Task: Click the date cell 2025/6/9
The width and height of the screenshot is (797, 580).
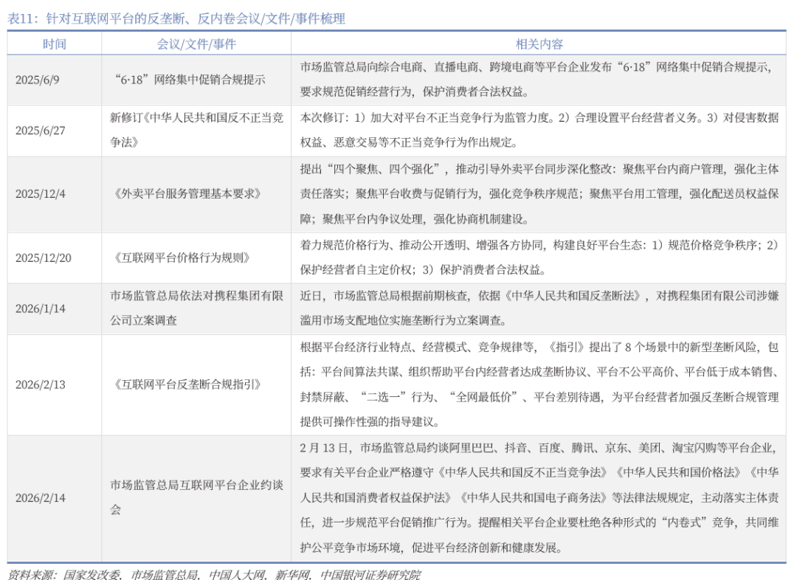Action: (x=37, y=80)
